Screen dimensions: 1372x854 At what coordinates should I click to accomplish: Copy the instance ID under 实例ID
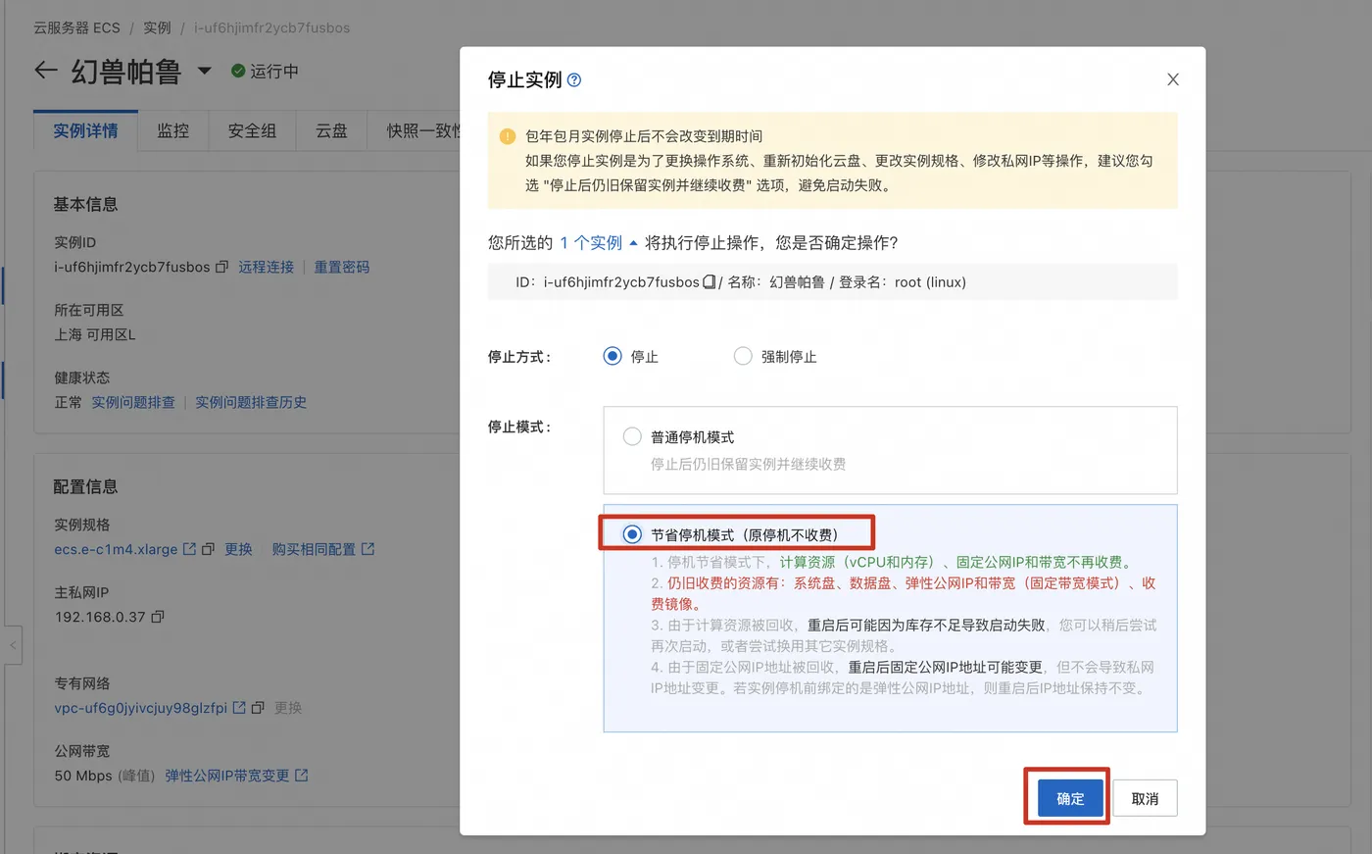pyautogui.click(x=221, y=267)
